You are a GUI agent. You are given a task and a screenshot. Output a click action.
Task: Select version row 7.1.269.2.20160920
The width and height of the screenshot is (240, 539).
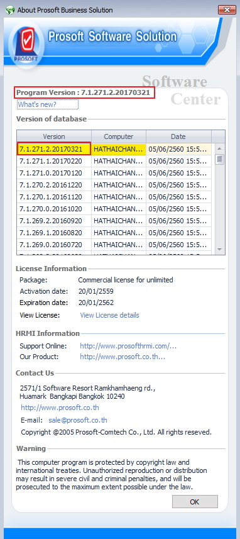(x=114, y=221)
